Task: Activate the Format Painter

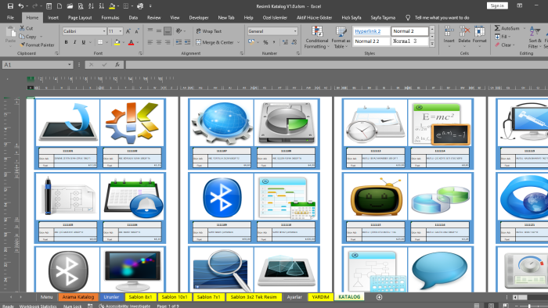Action: (x=37, y=45)
